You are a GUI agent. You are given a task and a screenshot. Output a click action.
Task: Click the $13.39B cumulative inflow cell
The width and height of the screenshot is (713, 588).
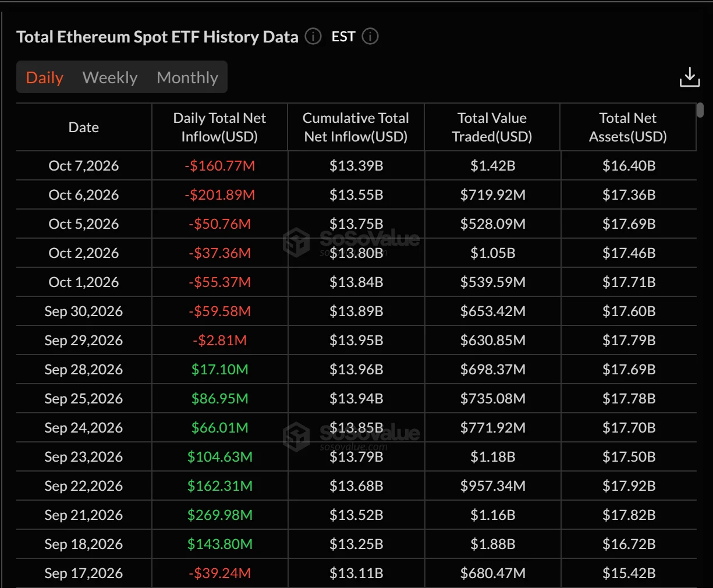pos(356,166)
